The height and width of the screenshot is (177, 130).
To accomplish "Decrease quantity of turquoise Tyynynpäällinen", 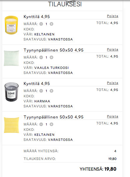I will pos(41,58).
